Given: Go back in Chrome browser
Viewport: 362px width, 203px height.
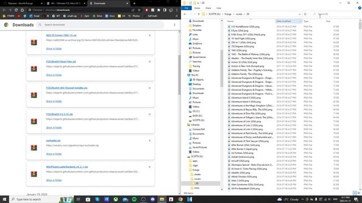Looking at the screenshot, I should [4, 10].
